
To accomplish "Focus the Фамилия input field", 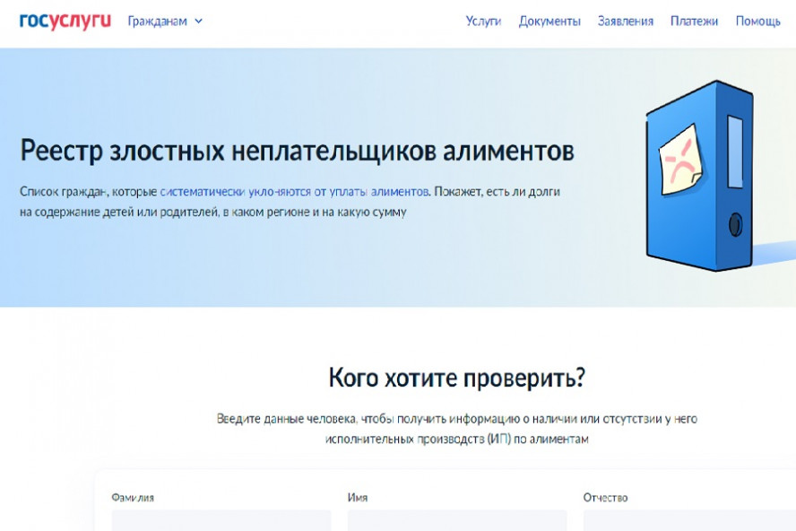I will 221,521.
